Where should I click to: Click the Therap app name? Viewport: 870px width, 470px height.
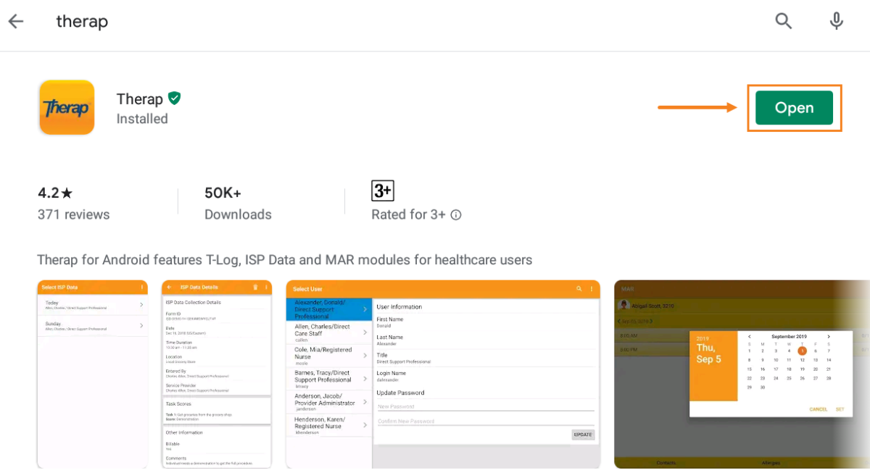click(141, 98)
